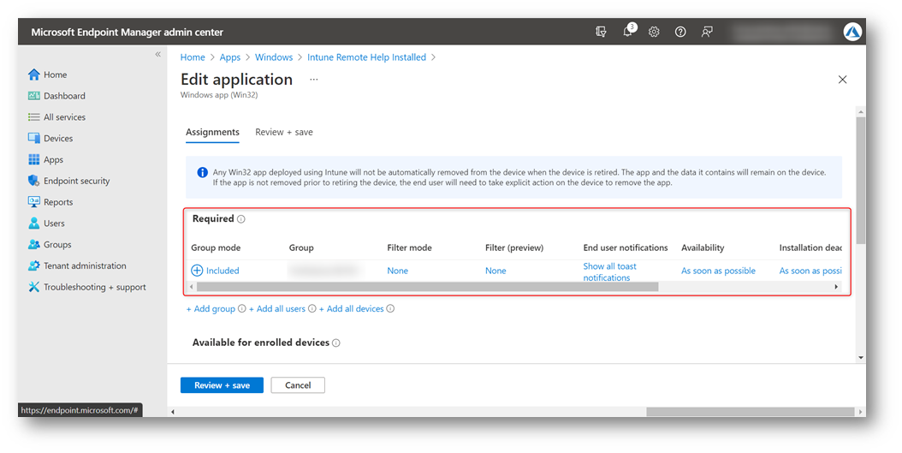Click the Filter (preview) column header

tap(514, 247)
